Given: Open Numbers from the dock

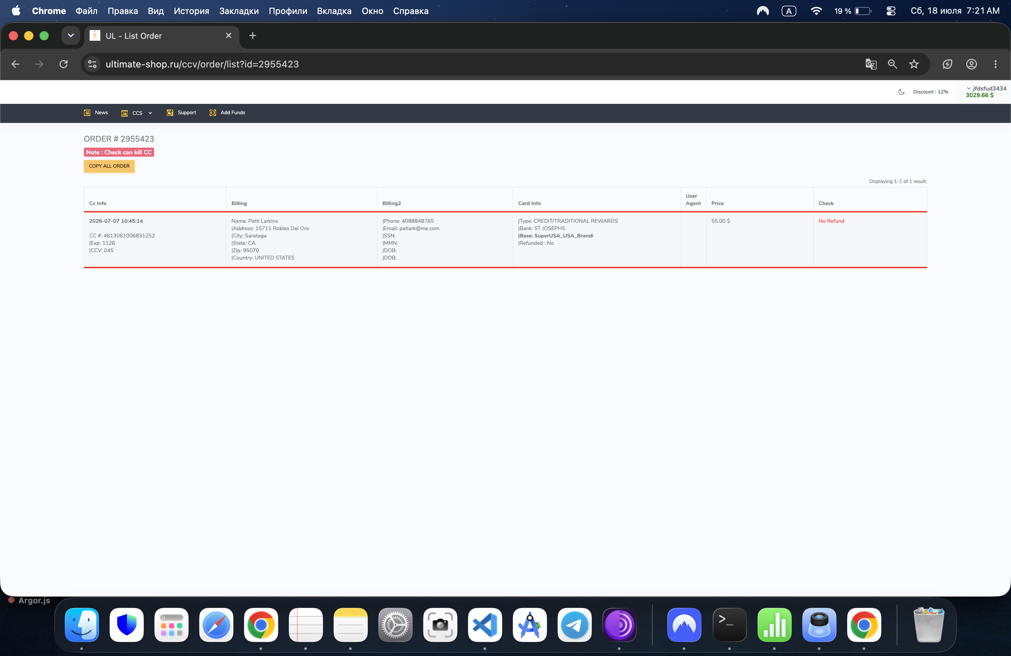Looking at the screenshot, I should [x=774, y=625].
